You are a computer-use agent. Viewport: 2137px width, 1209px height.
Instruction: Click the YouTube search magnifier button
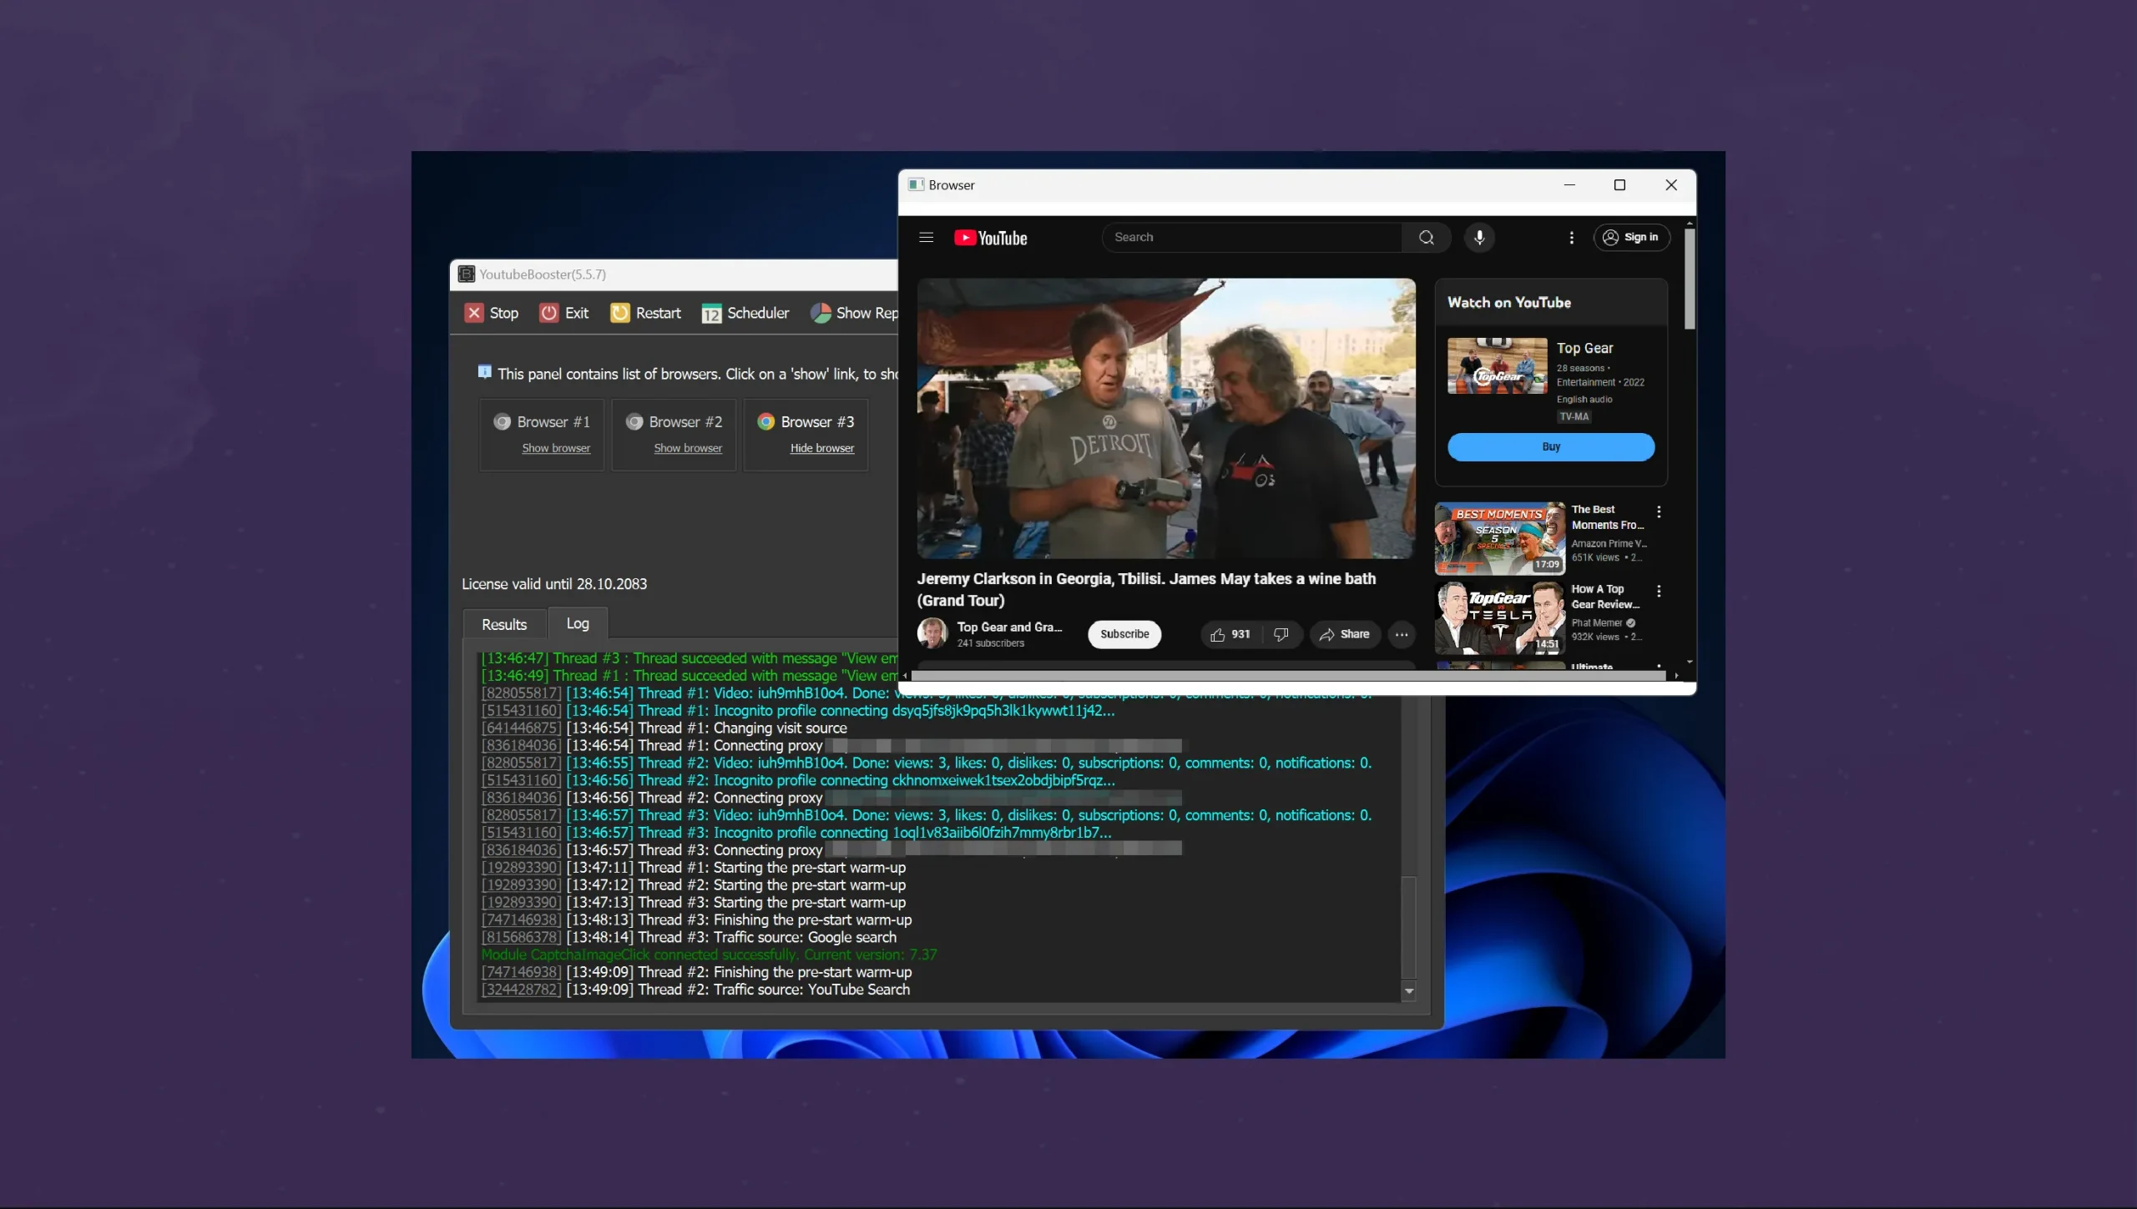1427,237
